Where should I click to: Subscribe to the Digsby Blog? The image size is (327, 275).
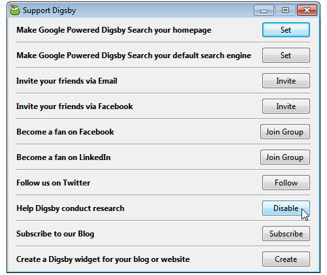pyautogui.click(x=286, y=234)
